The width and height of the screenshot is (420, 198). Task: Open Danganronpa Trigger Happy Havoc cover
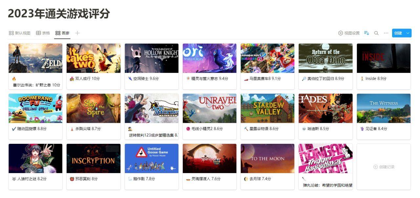pyautogui.click(x=325, y=158)
